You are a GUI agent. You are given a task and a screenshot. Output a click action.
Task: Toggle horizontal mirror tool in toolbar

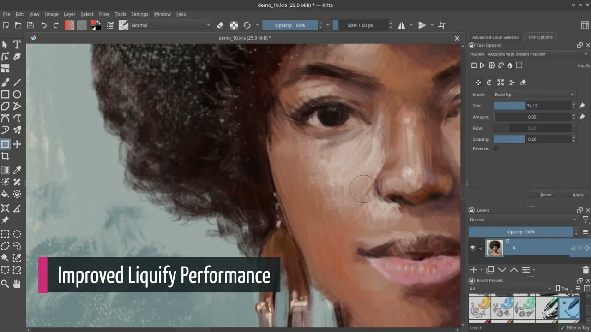coord(402,25)
